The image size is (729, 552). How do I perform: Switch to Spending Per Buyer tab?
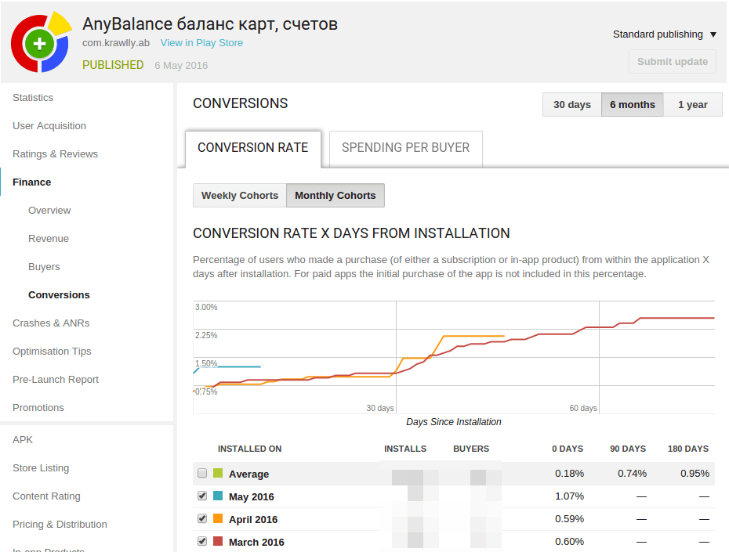click(x=405, y=148)
